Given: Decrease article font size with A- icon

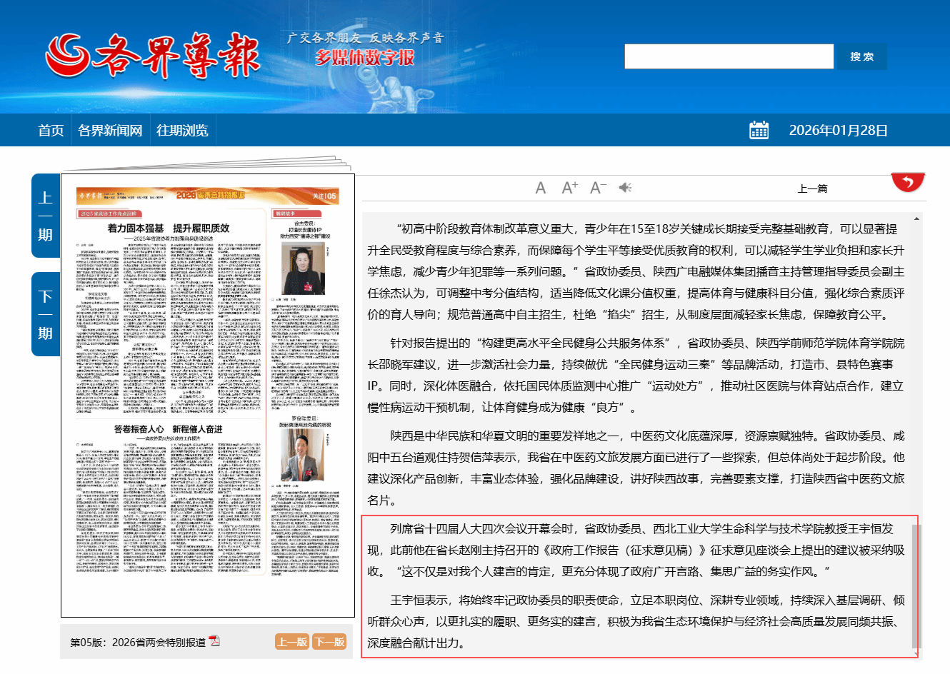Looking at the screenshot, I should (598, 188).
